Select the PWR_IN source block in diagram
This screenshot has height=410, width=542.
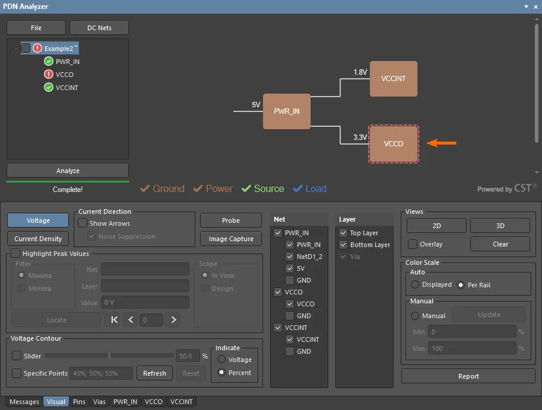[x=287, y=111]
